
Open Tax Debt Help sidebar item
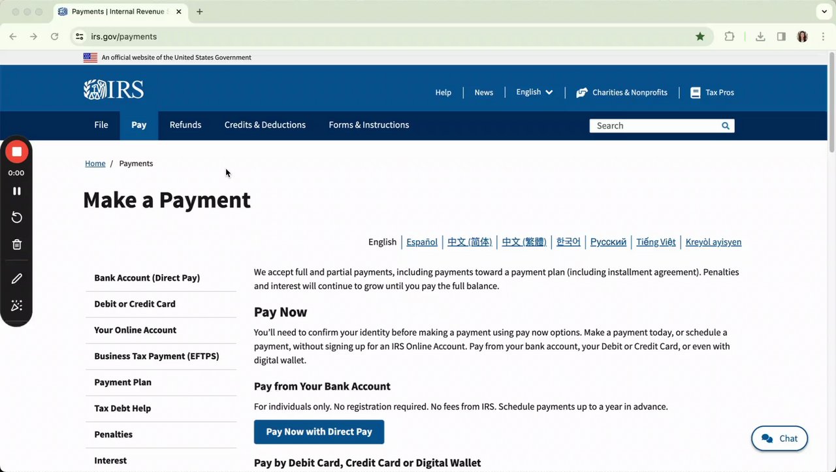click(x=161, y=409)
